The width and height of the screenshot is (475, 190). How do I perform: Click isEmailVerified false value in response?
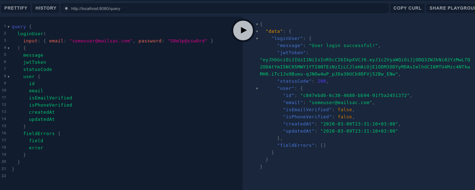pyautogui.click(x=345, y=110)
